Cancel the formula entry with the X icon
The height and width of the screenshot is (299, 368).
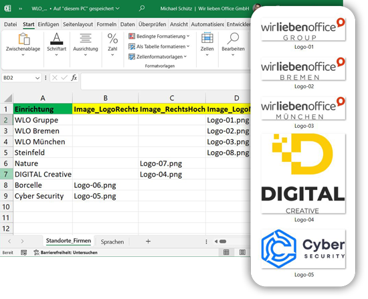point(55,78)
